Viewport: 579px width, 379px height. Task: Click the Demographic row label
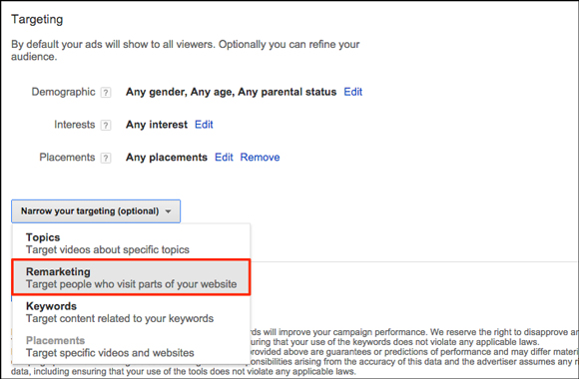click(x=63, y=92)
